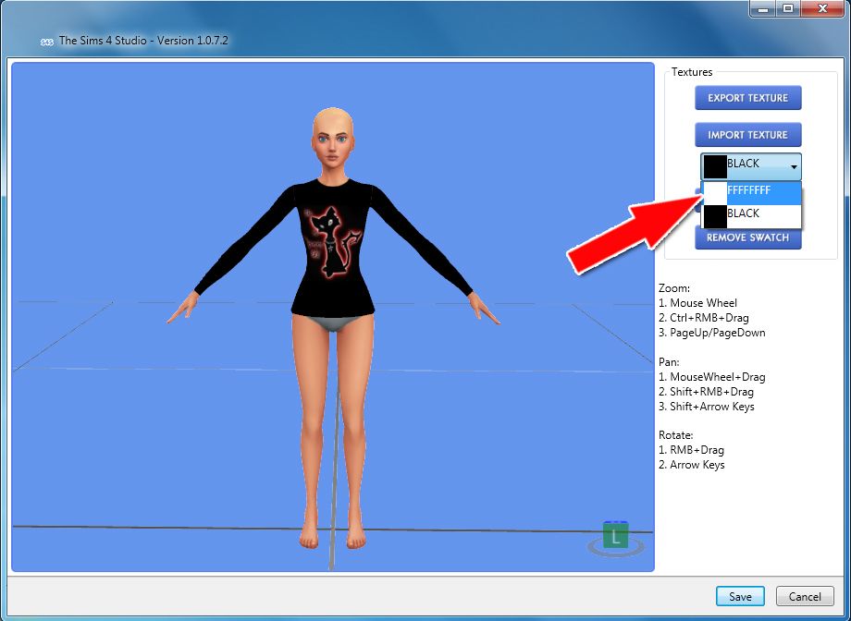The width and height of the screenshot is (851, 621).
Task: Click the 'Shift+Arrow Keys' instruction text
Action: tap(712, 407)
